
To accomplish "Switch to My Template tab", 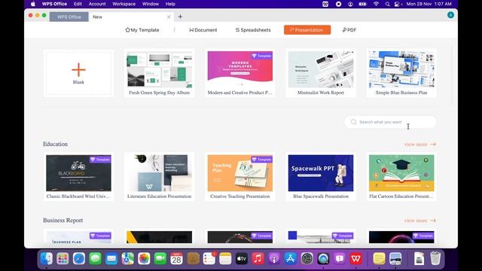I will click(142, 30).
